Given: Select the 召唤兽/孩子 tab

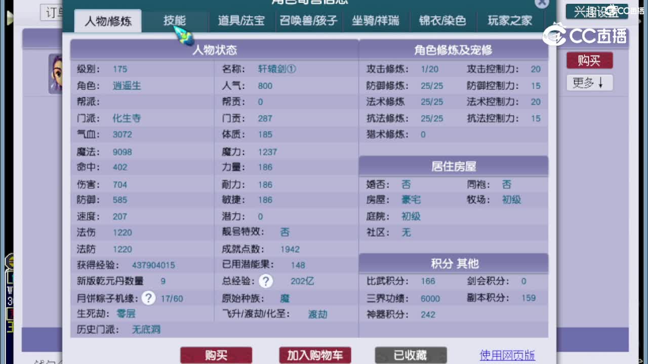Looking at the screenshot, I should pyautogui.click(x=309, y=21).
